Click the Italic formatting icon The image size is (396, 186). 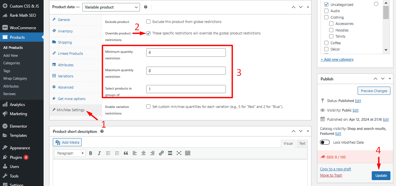click(x=99, y=153)
